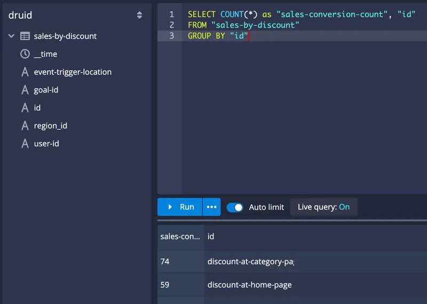This screenshot has width=427, height=304.
Task: Click line number 3 in the gutter
Action: (171, 36)
